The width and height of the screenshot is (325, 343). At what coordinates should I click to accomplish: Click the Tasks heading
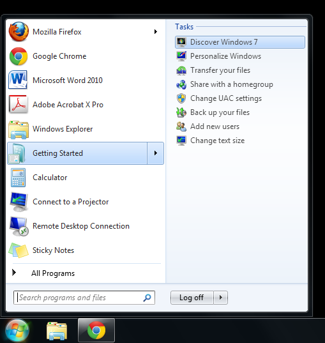click(184, 27)
